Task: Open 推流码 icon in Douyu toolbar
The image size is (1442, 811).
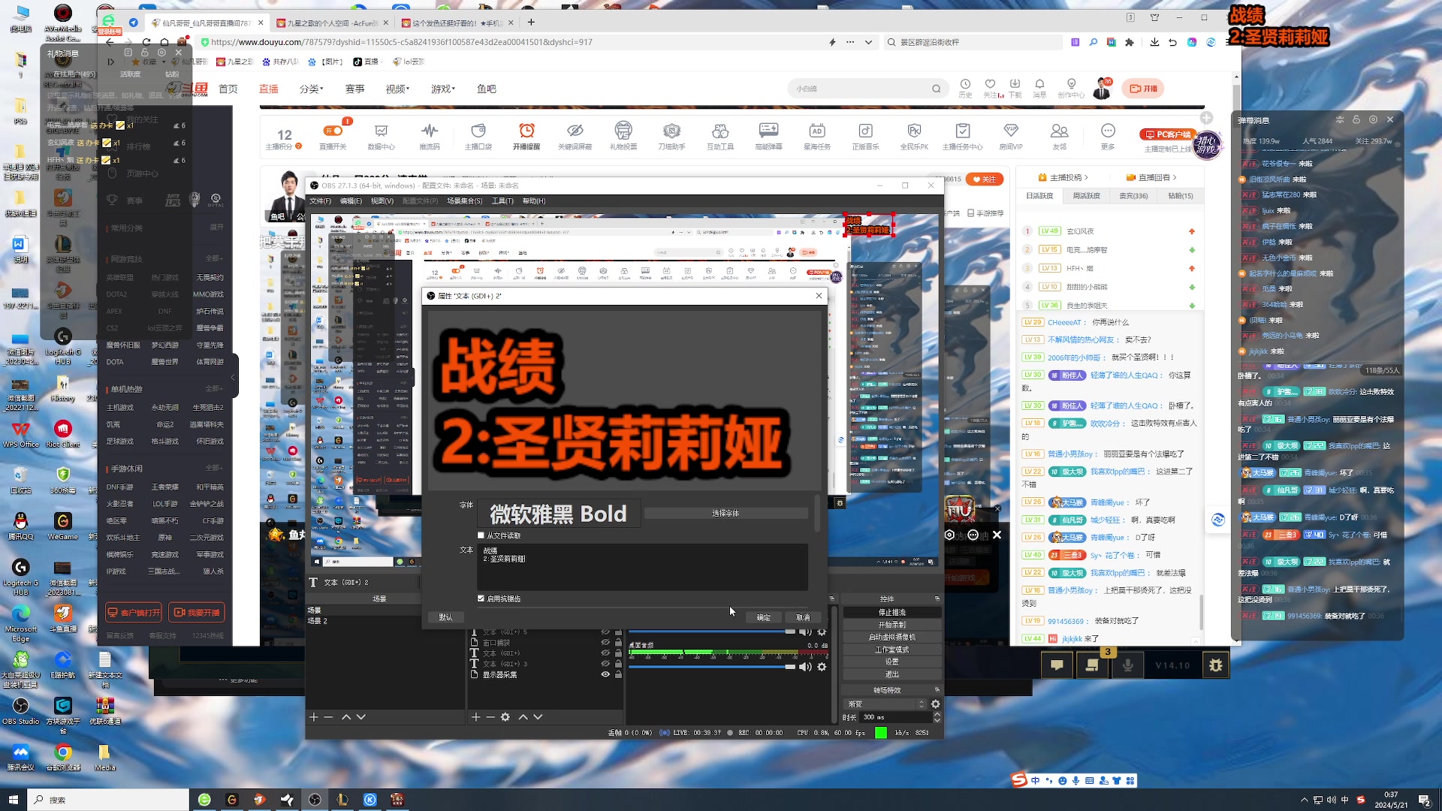Action: pos(430,131)
